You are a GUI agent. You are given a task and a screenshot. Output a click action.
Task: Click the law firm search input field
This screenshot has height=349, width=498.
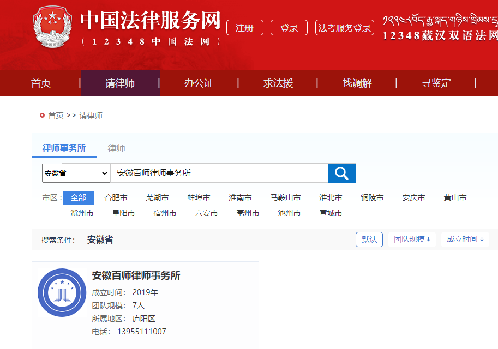pos(218,173)
